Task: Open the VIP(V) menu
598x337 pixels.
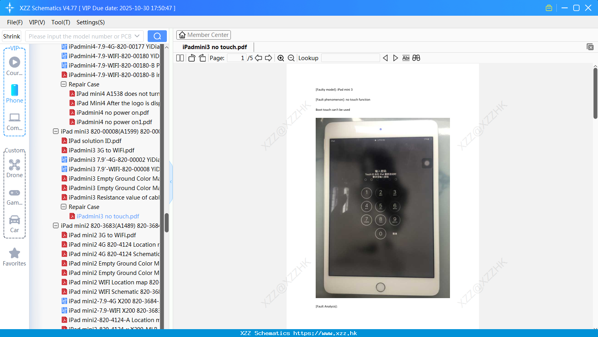Action: click(37, 22)
